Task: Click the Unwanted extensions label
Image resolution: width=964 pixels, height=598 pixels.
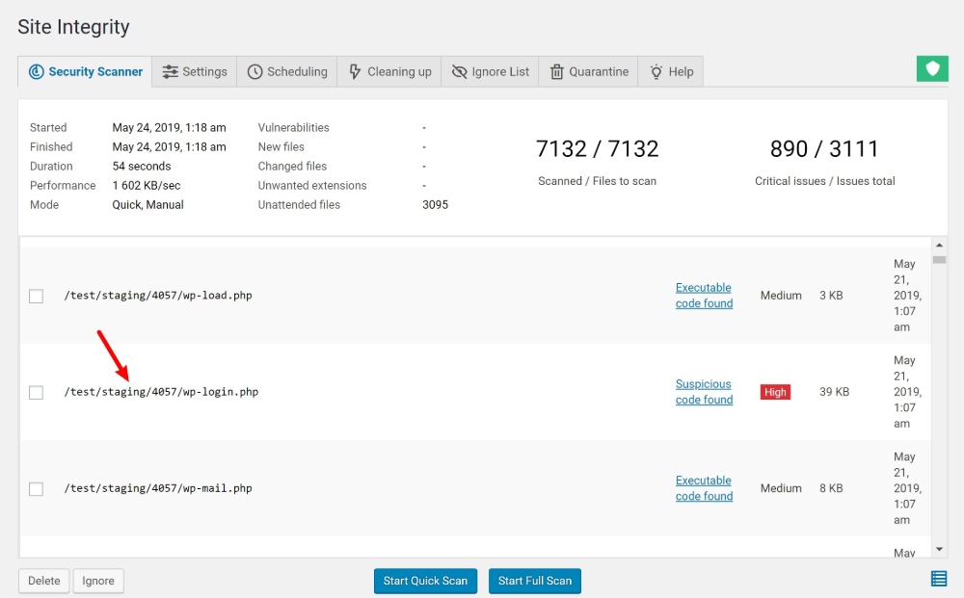Action: click(x=312, y=186)
